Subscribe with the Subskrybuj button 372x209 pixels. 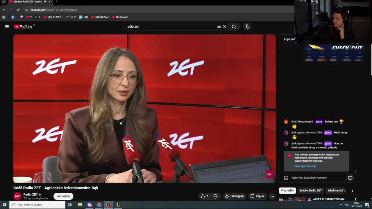point(63,196)
